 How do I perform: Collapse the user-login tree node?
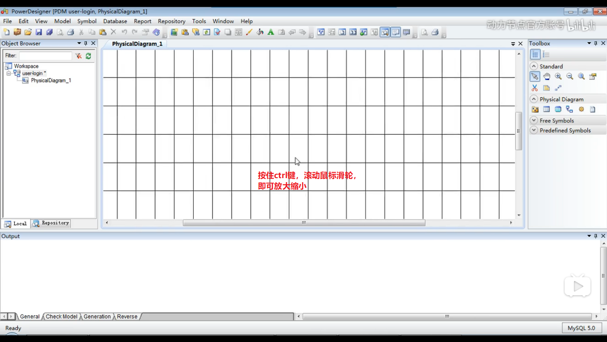point(8,73)
